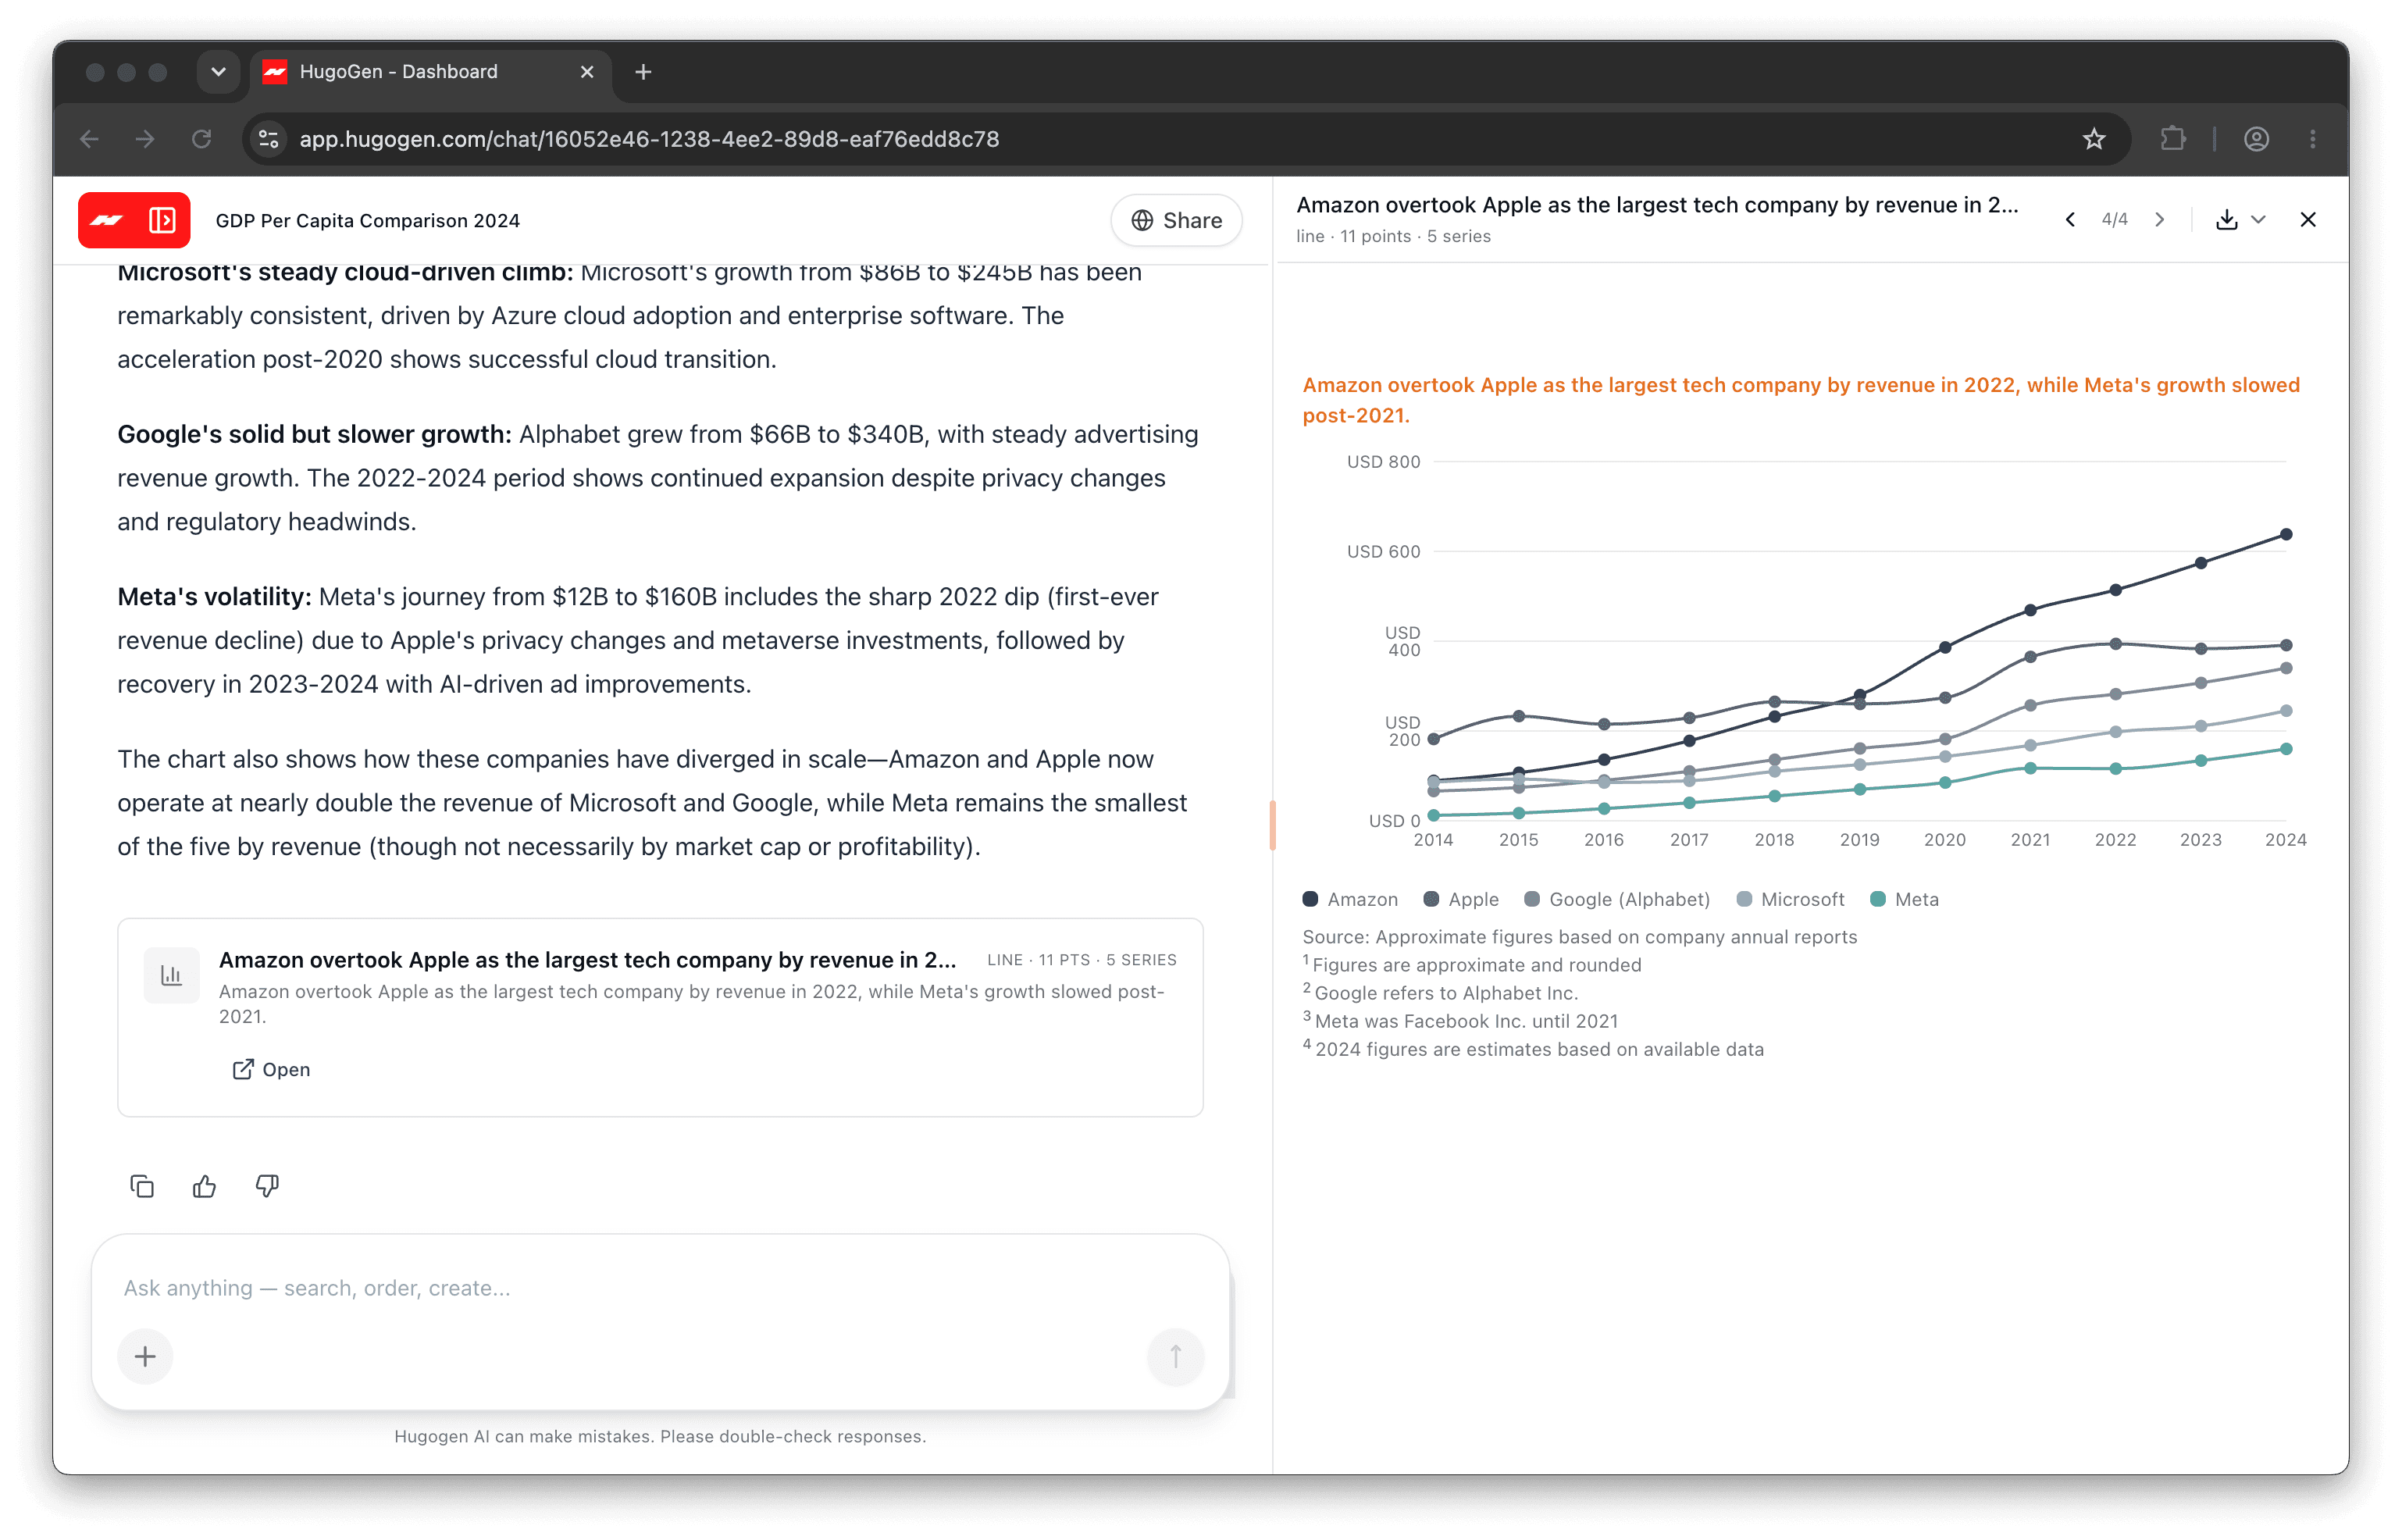2402x1540 pixels.
Task: Download the chart icon
Action: pyautogui.click(x=2226, y=220)
